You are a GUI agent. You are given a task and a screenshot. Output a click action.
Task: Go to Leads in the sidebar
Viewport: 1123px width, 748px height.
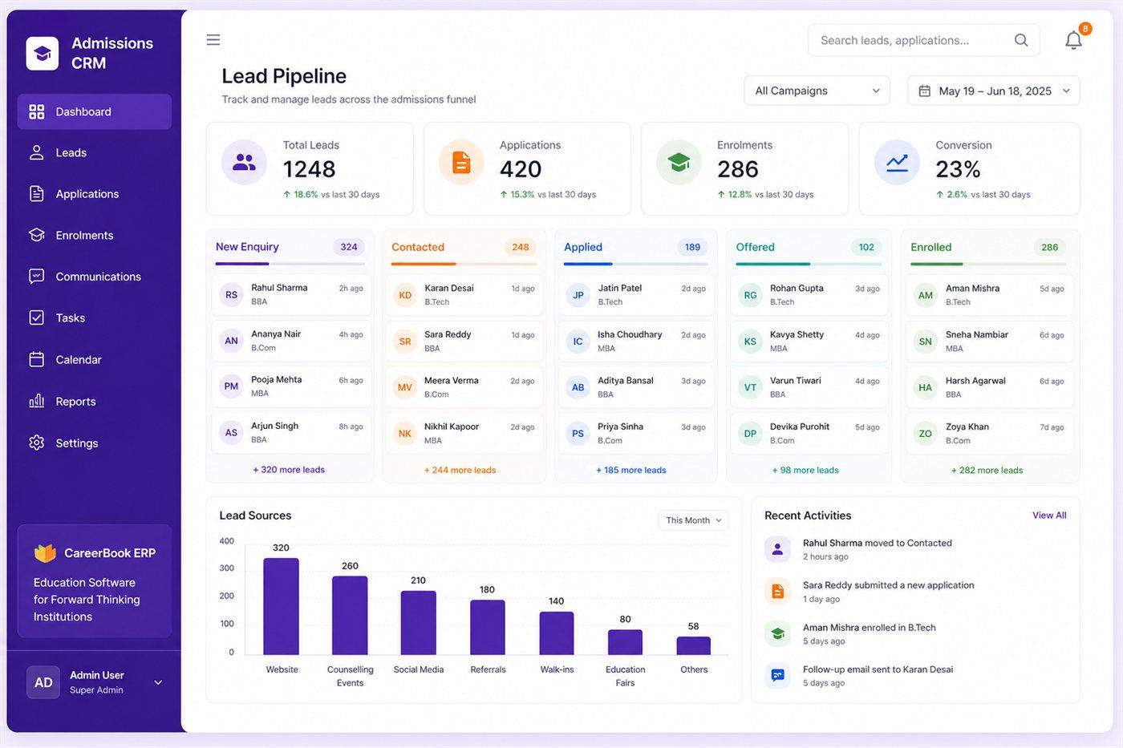(95, 153)
